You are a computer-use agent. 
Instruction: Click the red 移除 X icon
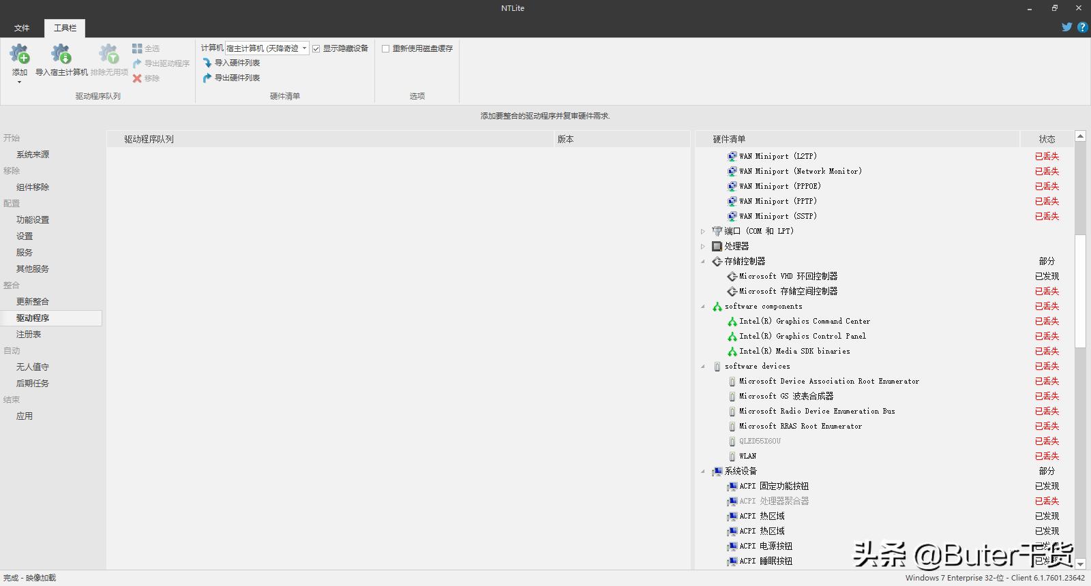pyautogui.click(x=137, y=78)
